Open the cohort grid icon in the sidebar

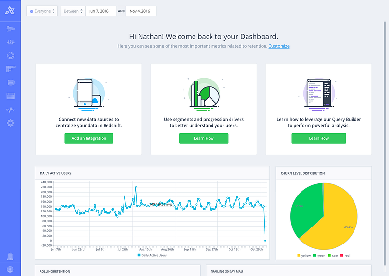tap(10, 69)
